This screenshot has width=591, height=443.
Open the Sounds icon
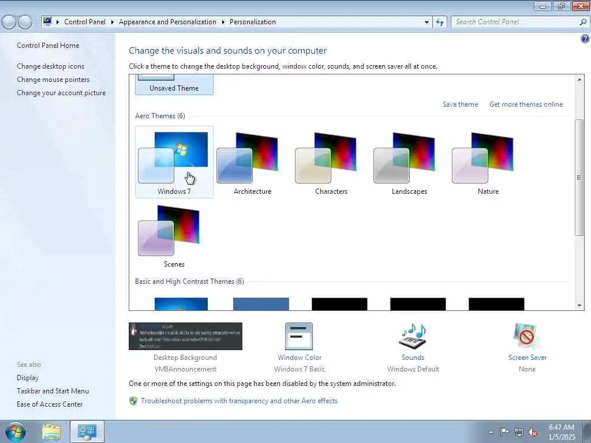click(x=413, y=336)
